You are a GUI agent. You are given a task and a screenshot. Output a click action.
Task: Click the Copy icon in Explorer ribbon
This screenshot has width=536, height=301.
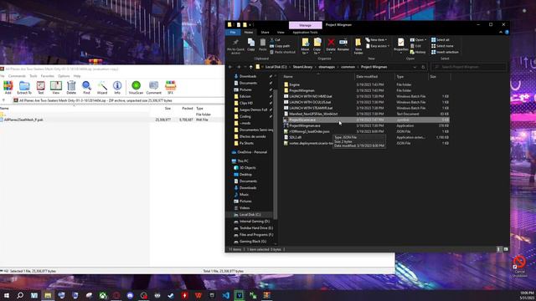pyautogui.click(x=251, y=44)
